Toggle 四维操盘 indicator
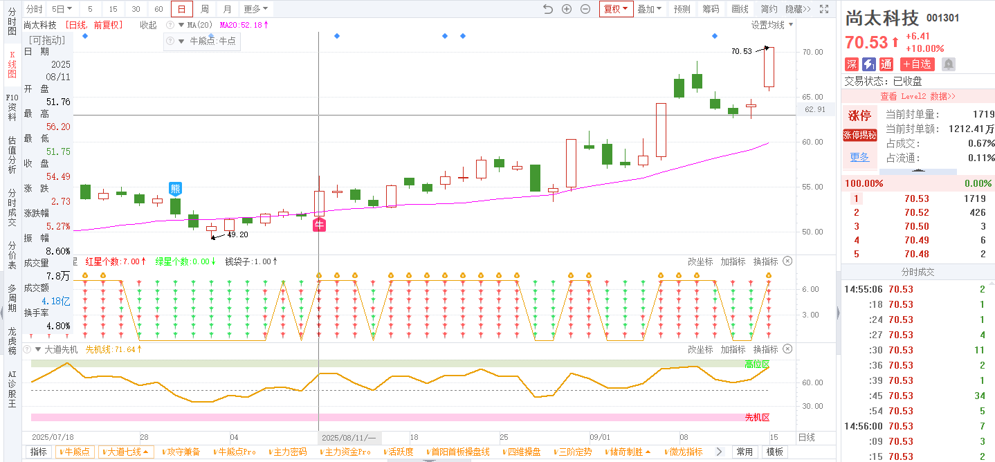 tap(521, 452)
